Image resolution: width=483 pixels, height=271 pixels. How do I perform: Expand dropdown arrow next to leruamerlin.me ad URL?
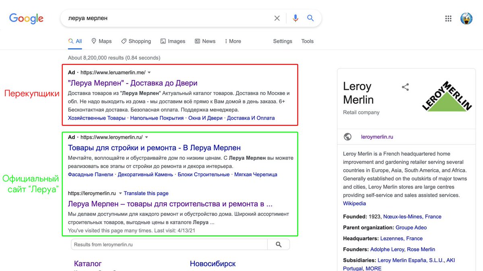pyautogui.click(x=149, y=73)
